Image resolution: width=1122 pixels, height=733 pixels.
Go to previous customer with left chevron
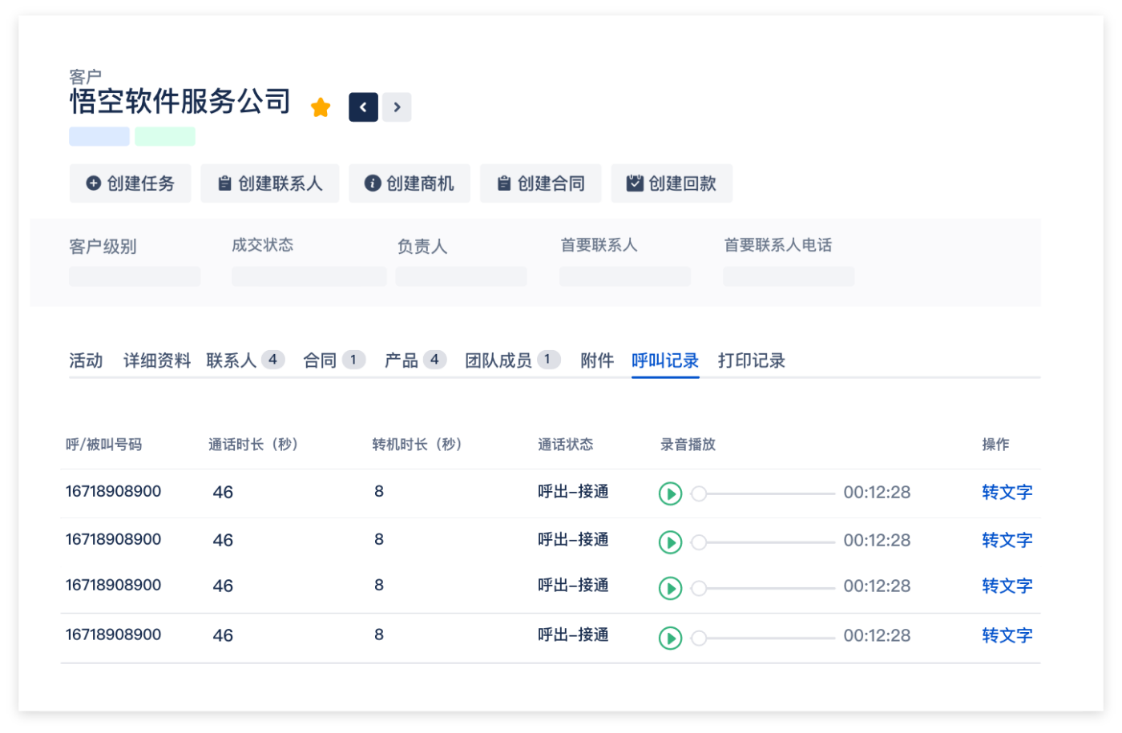pyautogui.click(x=363, y=107)
